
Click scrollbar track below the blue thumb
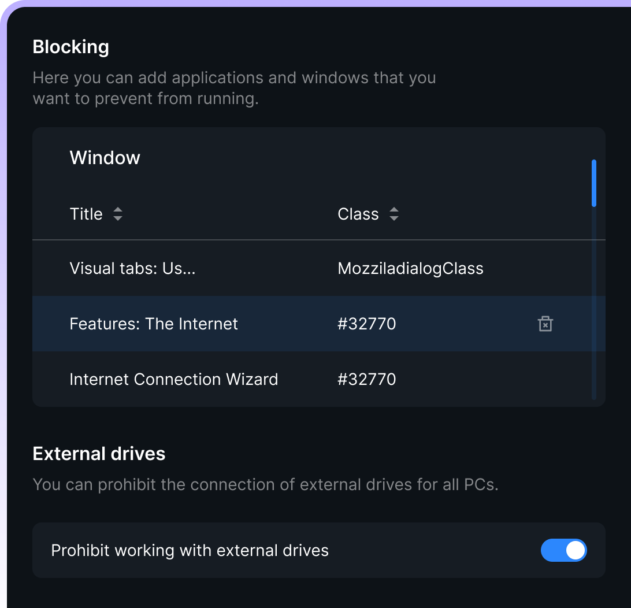point(594,301)
